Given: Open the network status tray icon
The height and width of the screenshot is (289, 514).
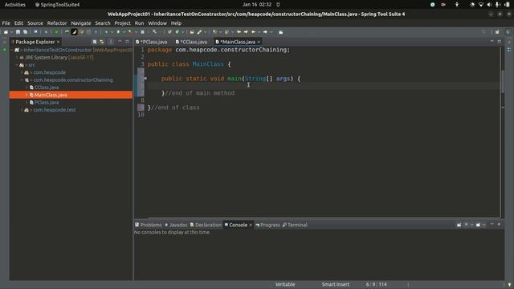Looking at the screenshot, I should pos(481,5).
